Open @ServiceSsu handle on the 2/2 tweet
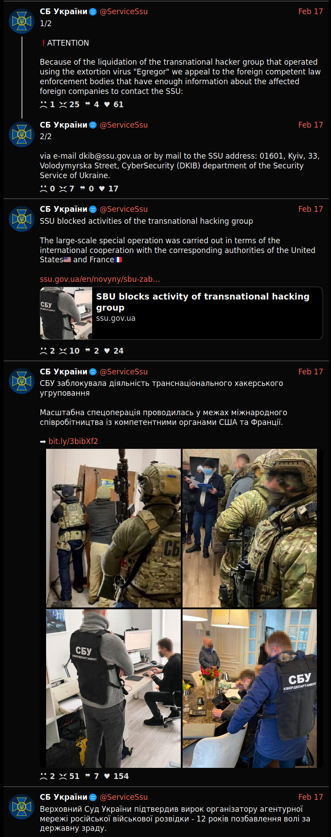The height and width of the screenshot is (837, 331). (x=124, y=125)
